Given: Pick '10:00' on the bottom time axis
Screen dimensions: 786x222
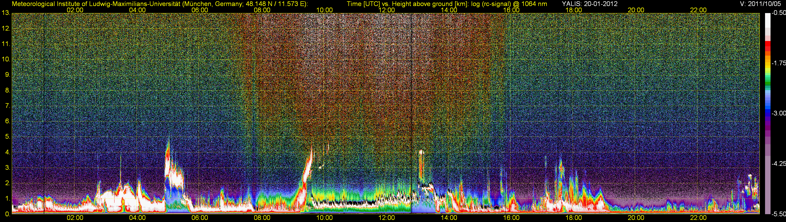Looking at the screenshot, I should [x=324, y=218].
